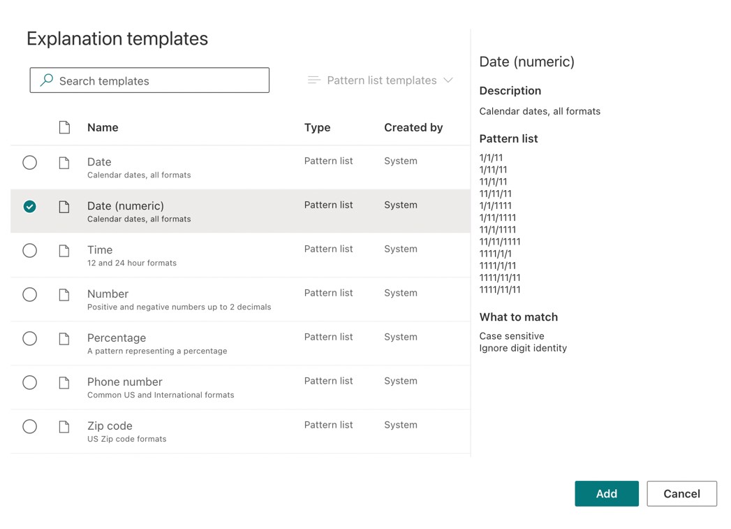Click the Name column header
The height and width of the screenshot is (529, 731).
click(x=103, y=127)
